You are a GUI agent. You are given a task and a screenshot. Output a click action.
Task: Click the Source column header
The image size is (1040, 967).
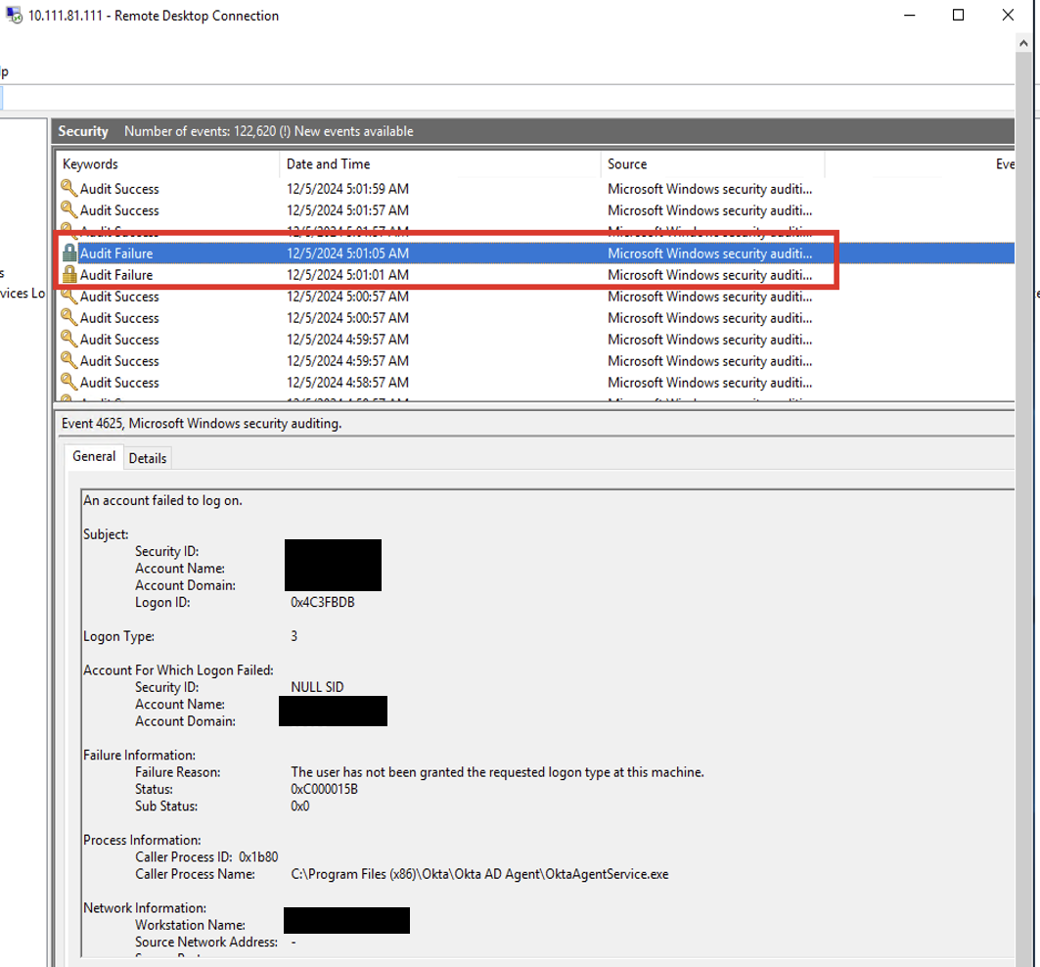click(627, 164)
